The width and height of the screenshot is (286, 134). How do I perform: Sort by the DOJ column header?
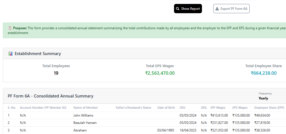point(182,108)
